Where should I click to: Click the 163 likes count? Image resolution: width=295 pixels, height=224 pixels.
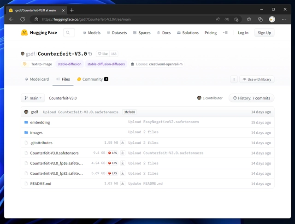(x=114, y=54)
